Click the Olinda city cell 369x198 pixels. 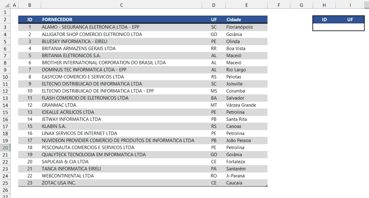246,41
